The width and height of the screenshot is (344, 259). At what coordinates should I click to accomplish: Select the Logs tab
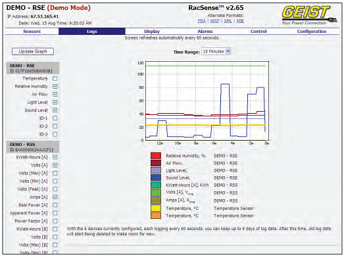[92, 32]
